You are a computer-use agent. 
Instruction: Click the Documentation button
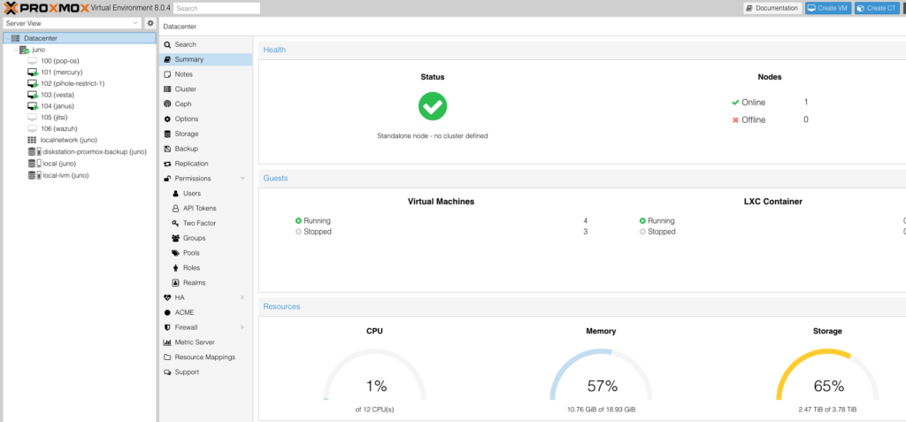click(x=772, y=8)
